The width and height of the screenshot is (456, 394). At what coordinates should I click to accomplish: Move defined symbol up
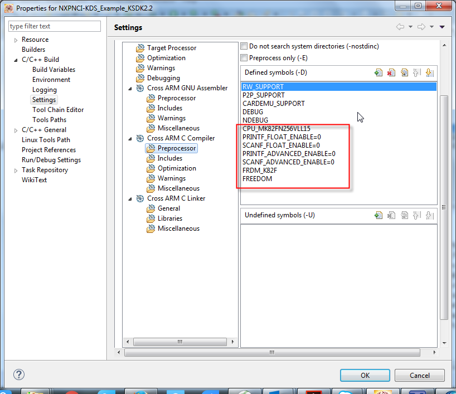coord(417,72)
